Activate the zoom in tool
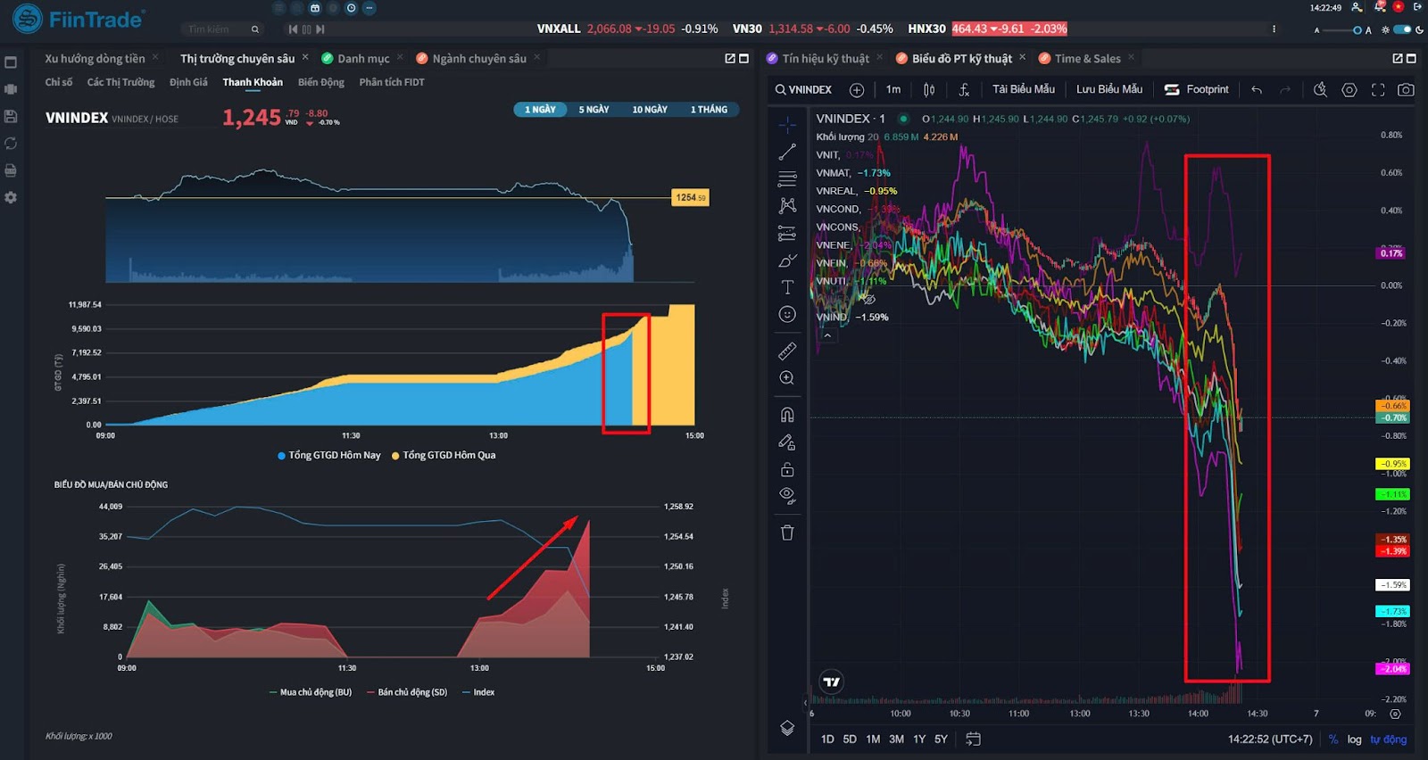The image size is (1428, 760). tap(786, 378)
